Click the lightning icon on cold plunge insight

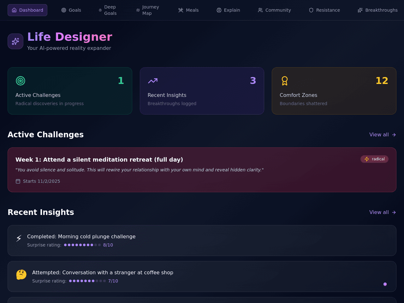pyautogui.click(x=19, y=238)
